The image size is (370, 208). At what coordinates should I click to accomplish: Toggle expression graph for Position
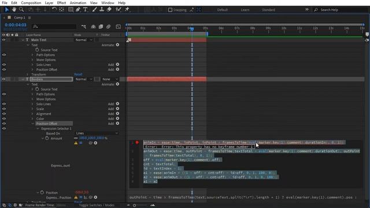pyautogui.click(x=86, y=198)
